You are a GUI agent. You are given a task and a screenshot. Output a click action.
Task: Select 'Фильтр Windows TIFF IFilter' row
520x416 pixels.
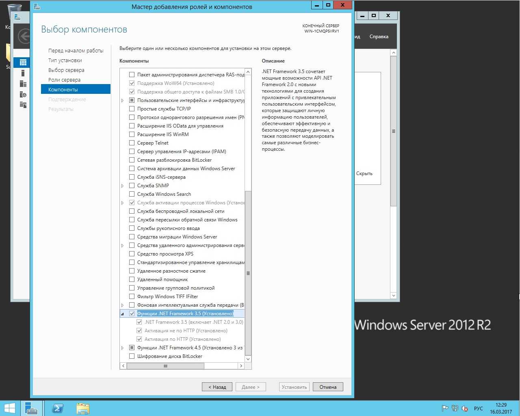point(168,297)
